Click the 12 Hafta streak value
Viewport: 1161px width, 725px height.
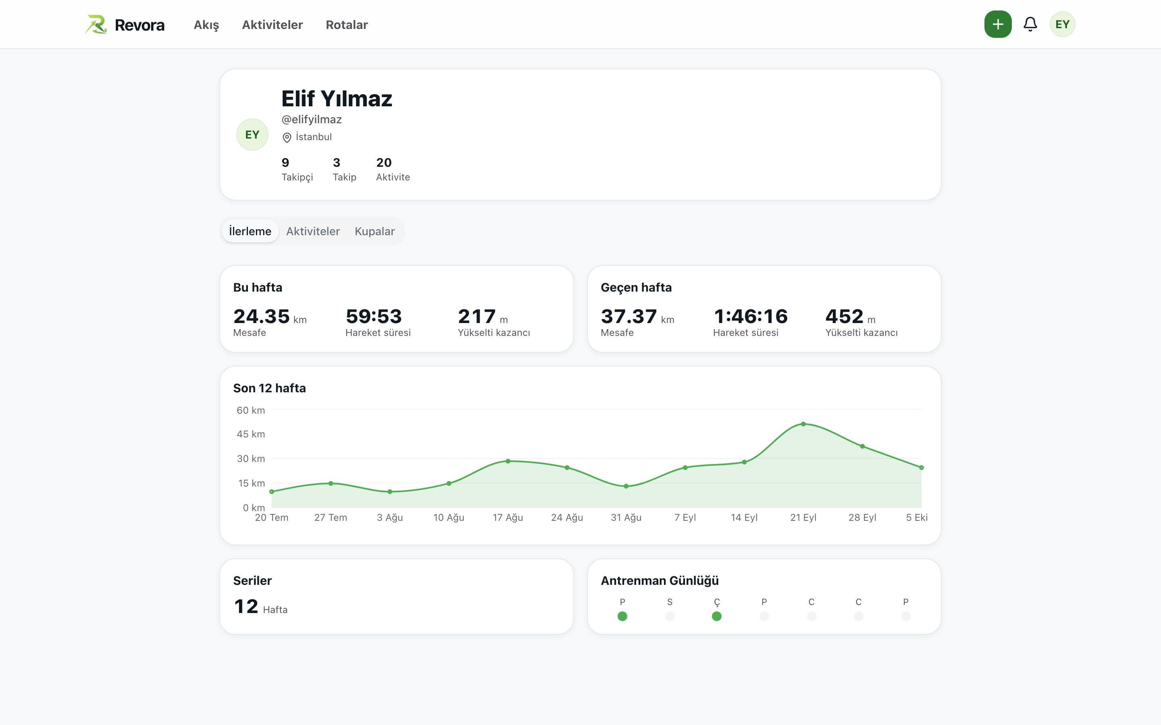260,607
